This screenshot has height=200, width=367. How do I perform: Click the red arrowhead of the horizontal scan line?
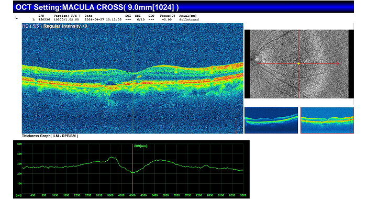pos(338,63)
